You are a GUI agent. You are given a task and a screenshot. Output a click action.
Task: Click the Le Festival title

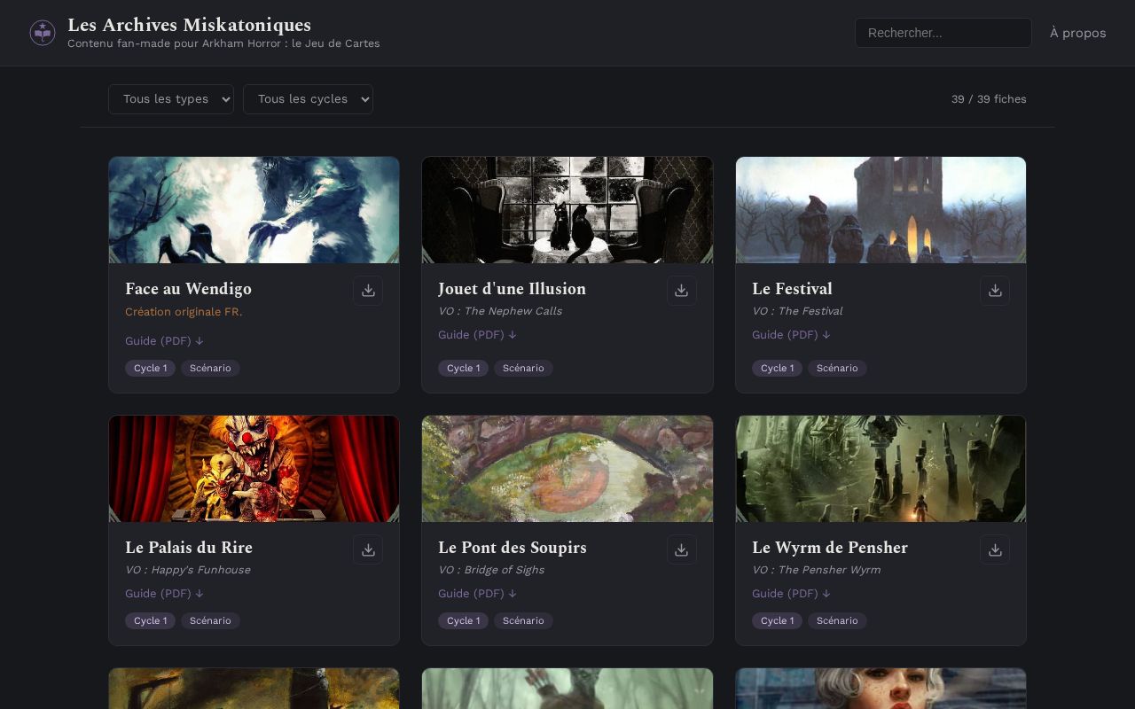coord(792,289)
